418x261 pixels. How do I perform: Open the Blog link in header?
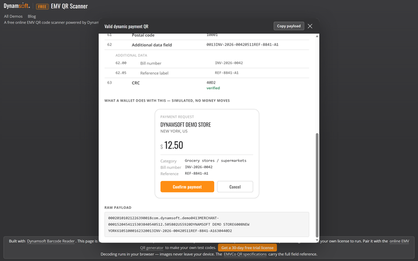(32, 16)
